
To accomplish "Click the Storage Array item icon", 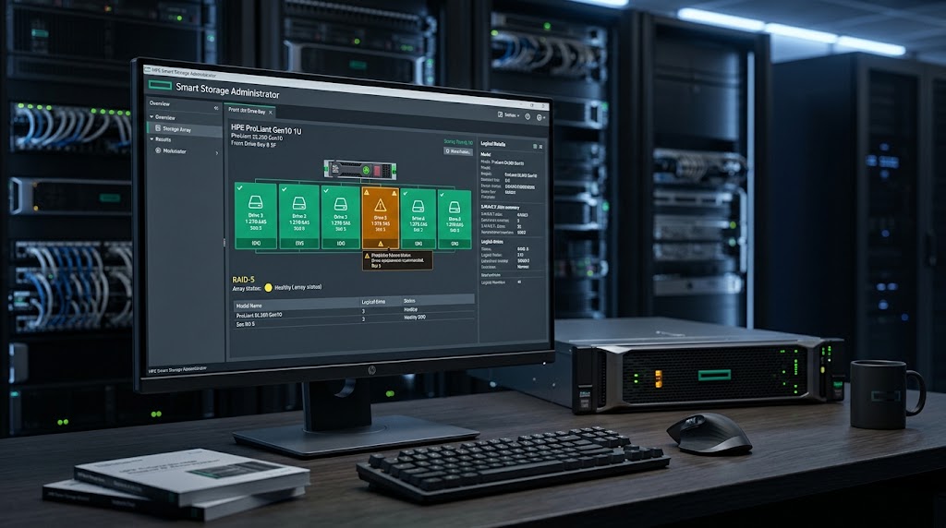I will (158, 127).
